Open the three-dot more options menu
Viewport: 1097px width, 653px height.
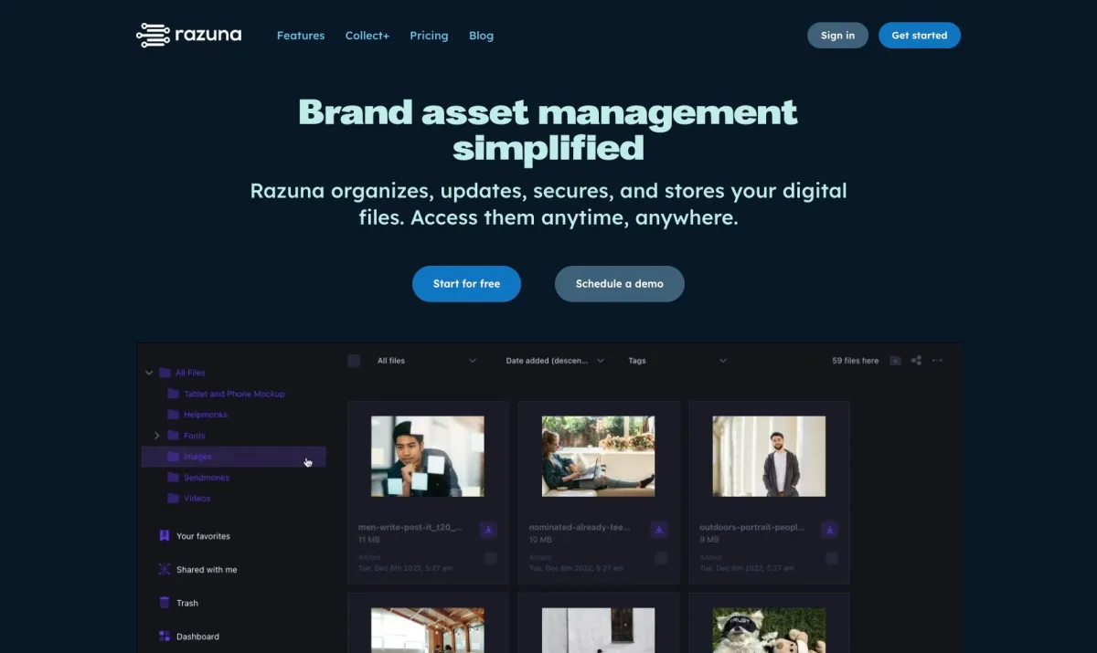tap(937, 361)
